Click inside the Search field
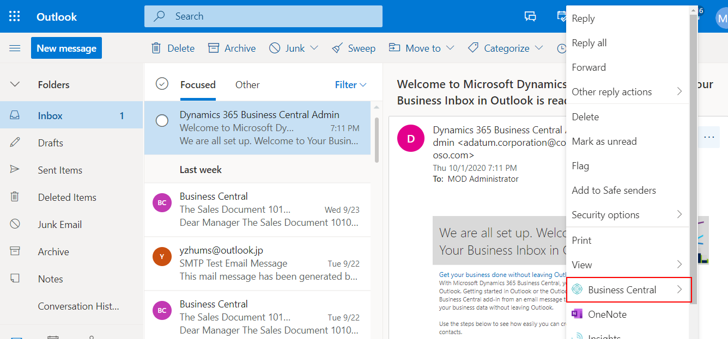The height and width of the screenshot is (339, 728). pyautogui.click(x=263, y=16)
